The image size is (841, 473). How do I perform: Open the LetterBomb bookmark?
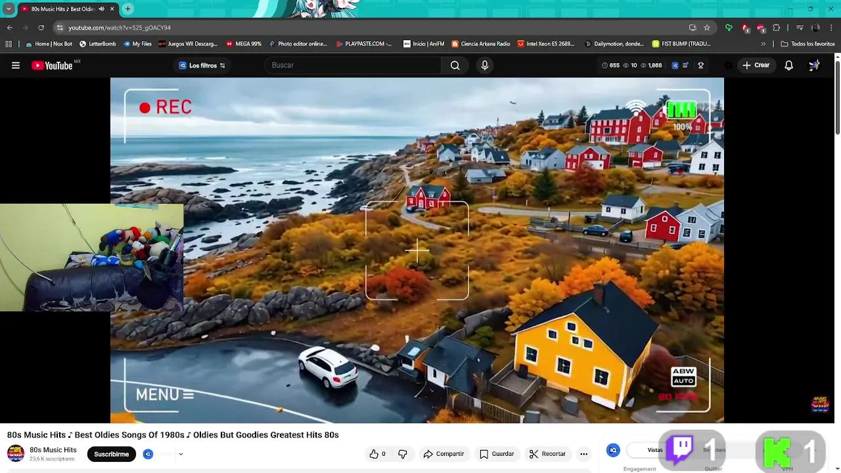pyautogui.click(x=97, y=44)
